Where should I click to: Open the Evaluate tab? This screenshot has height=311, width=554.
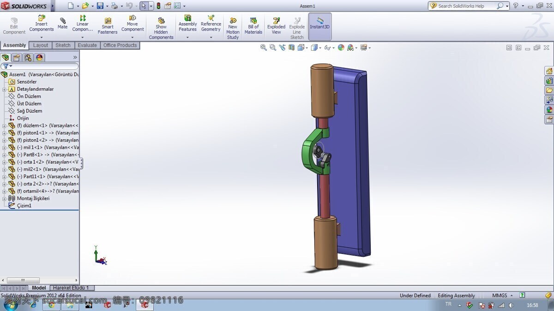point(87,45)
